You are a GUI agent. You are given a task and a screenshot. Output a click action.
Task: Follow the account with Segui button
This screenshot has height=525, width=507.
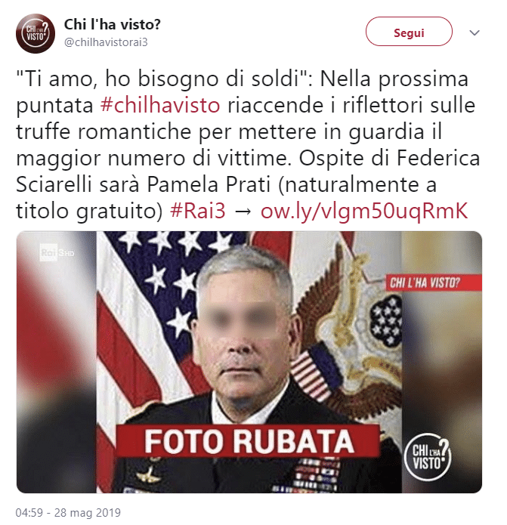(x=409, y=32)
